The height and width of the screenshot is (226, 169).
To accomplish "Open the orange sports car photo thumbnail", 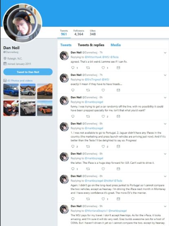I will pyautogui.click(x=44, y=108).
